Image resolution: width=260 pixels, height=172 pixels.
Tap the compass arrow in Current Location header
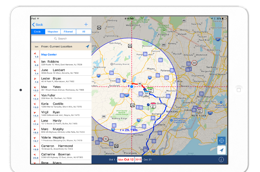88,46
